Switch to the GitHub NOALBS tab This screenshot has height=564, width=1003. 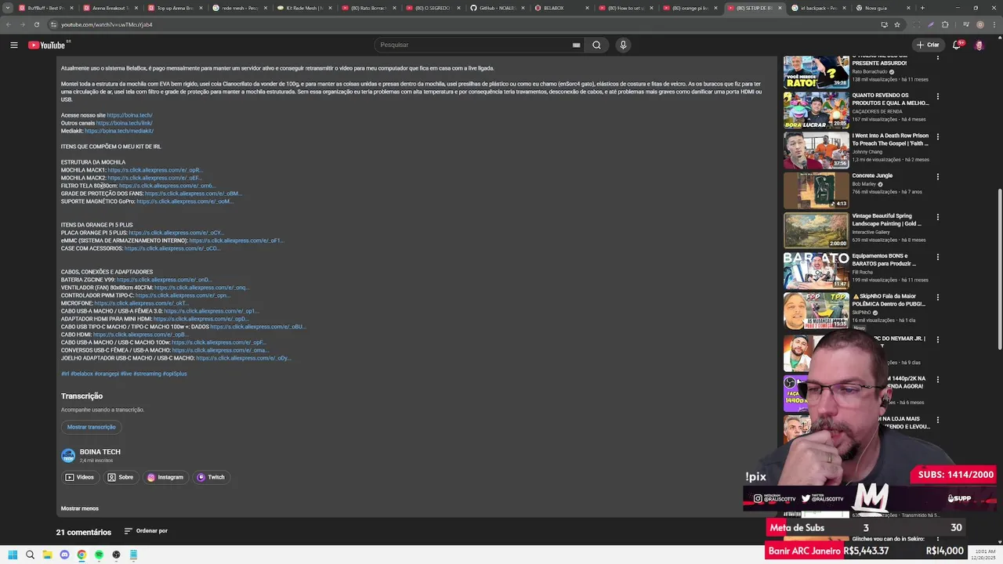pyautogui.click(x=498, y=8)
